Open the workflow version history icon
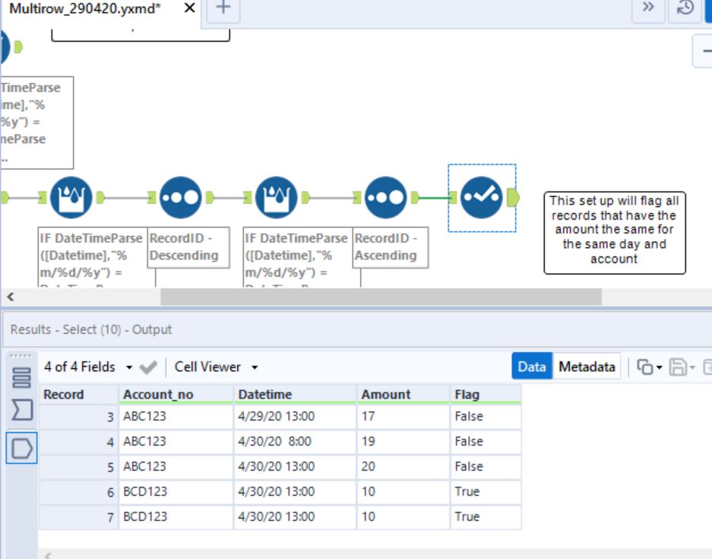The image size is (712, 559). (x=685, y=8)
